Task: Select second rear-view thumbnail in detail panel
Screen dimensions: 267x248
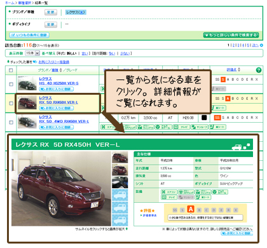Action: click(120, 170)
